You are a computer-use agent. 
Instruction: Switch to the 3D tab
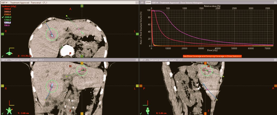tap(142, 2)
